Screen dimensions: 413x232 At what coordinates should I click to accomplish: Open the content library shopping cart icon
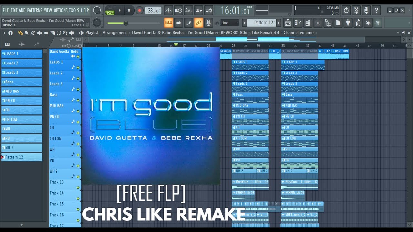[378, 23]
